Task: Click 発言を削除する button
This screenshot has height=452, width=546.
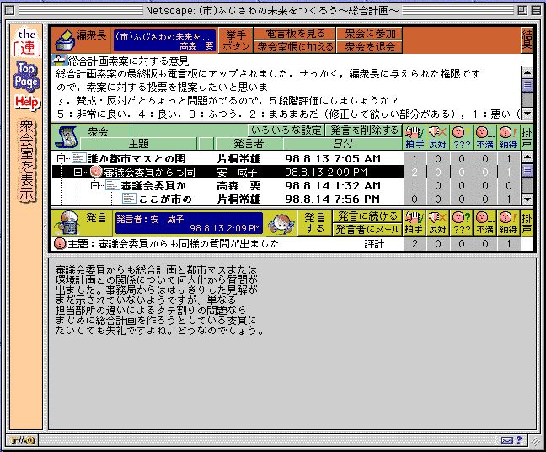Action: [x=363, y=130]
